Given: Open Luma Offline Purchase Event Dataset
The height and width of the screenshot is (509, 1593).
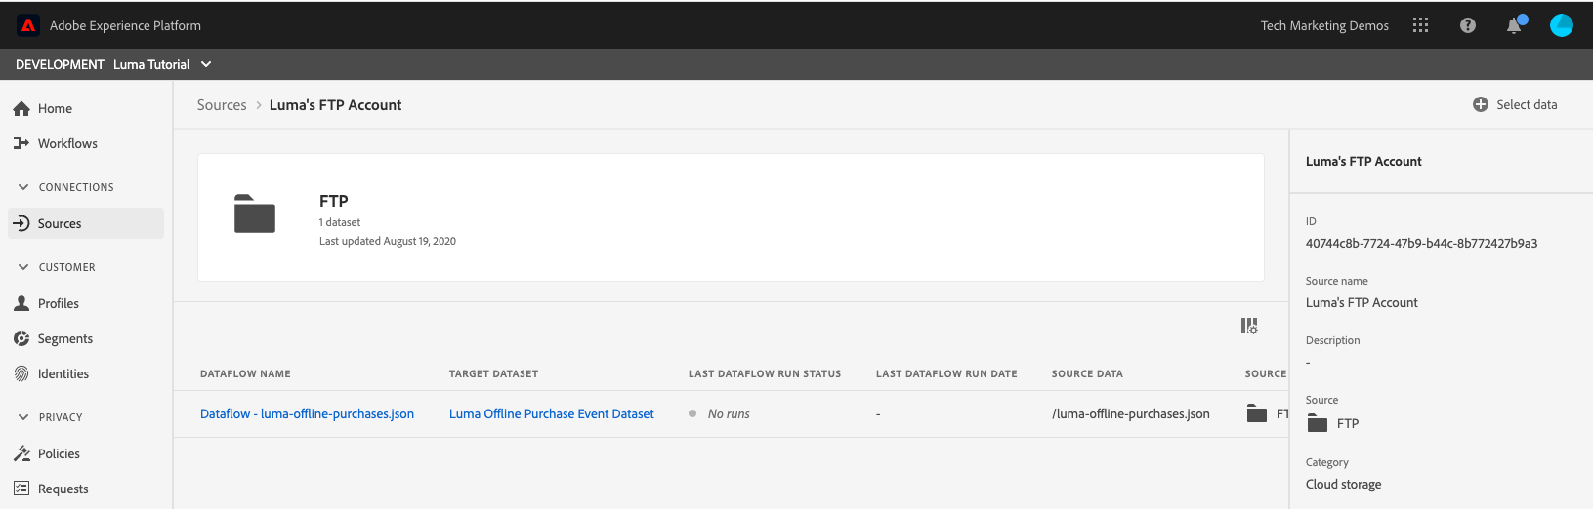Looking at the screenshot, I should pyautogui.click(x=552, y=413).
